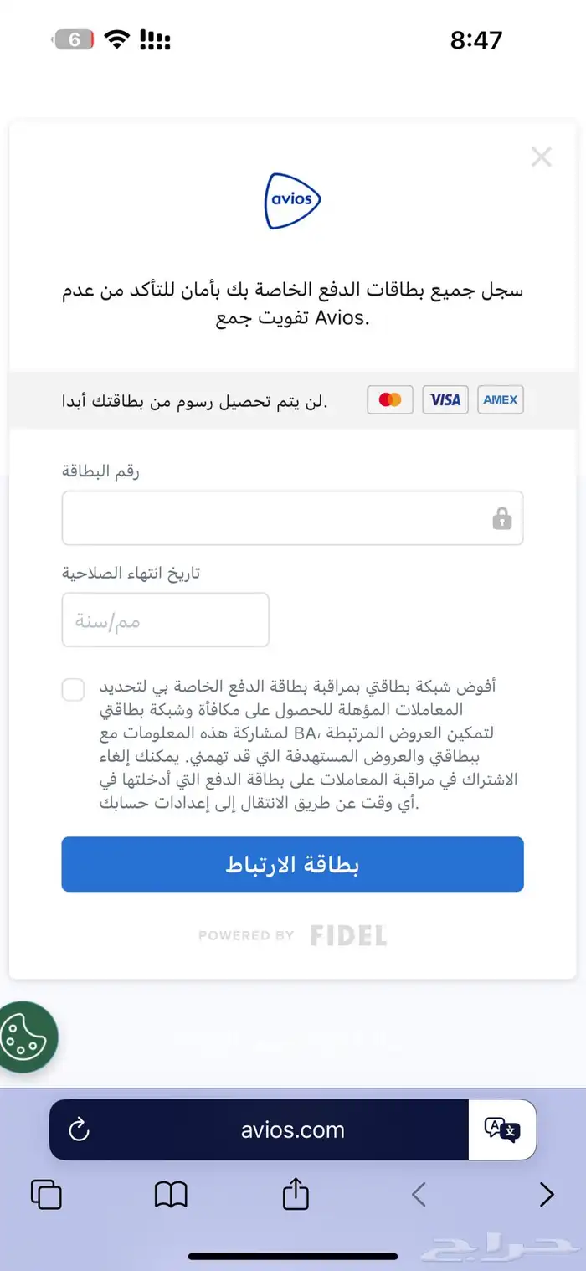
Task: Click the lock icon in the card number field
Action: pyautogui.click(x=501, y=518)
